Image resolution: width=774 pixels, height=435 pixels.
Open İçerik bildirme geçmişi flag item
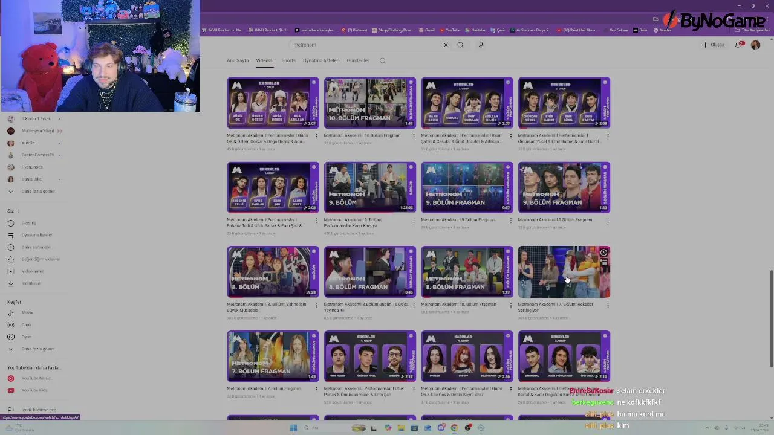[39, 410]
